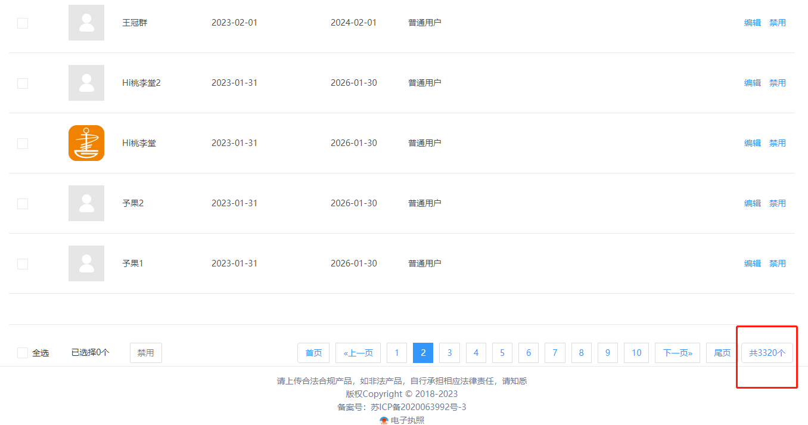808x425 pixels.
Task: Click the 电子执照 badge icon
Action: 384,420
